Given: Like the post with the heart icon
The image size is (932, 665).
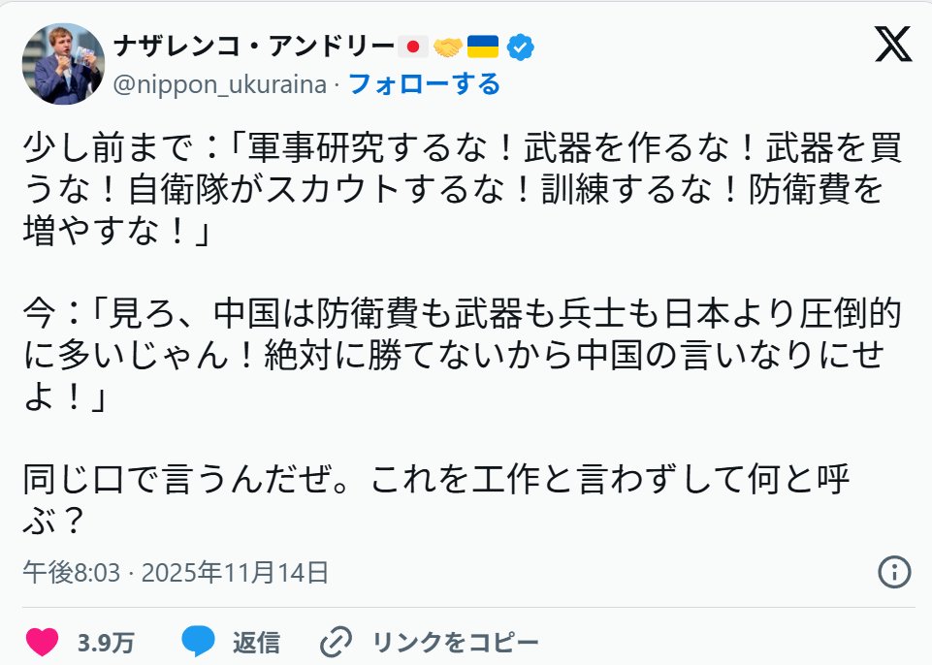Looking at the screenshot, I should [42, 642].
